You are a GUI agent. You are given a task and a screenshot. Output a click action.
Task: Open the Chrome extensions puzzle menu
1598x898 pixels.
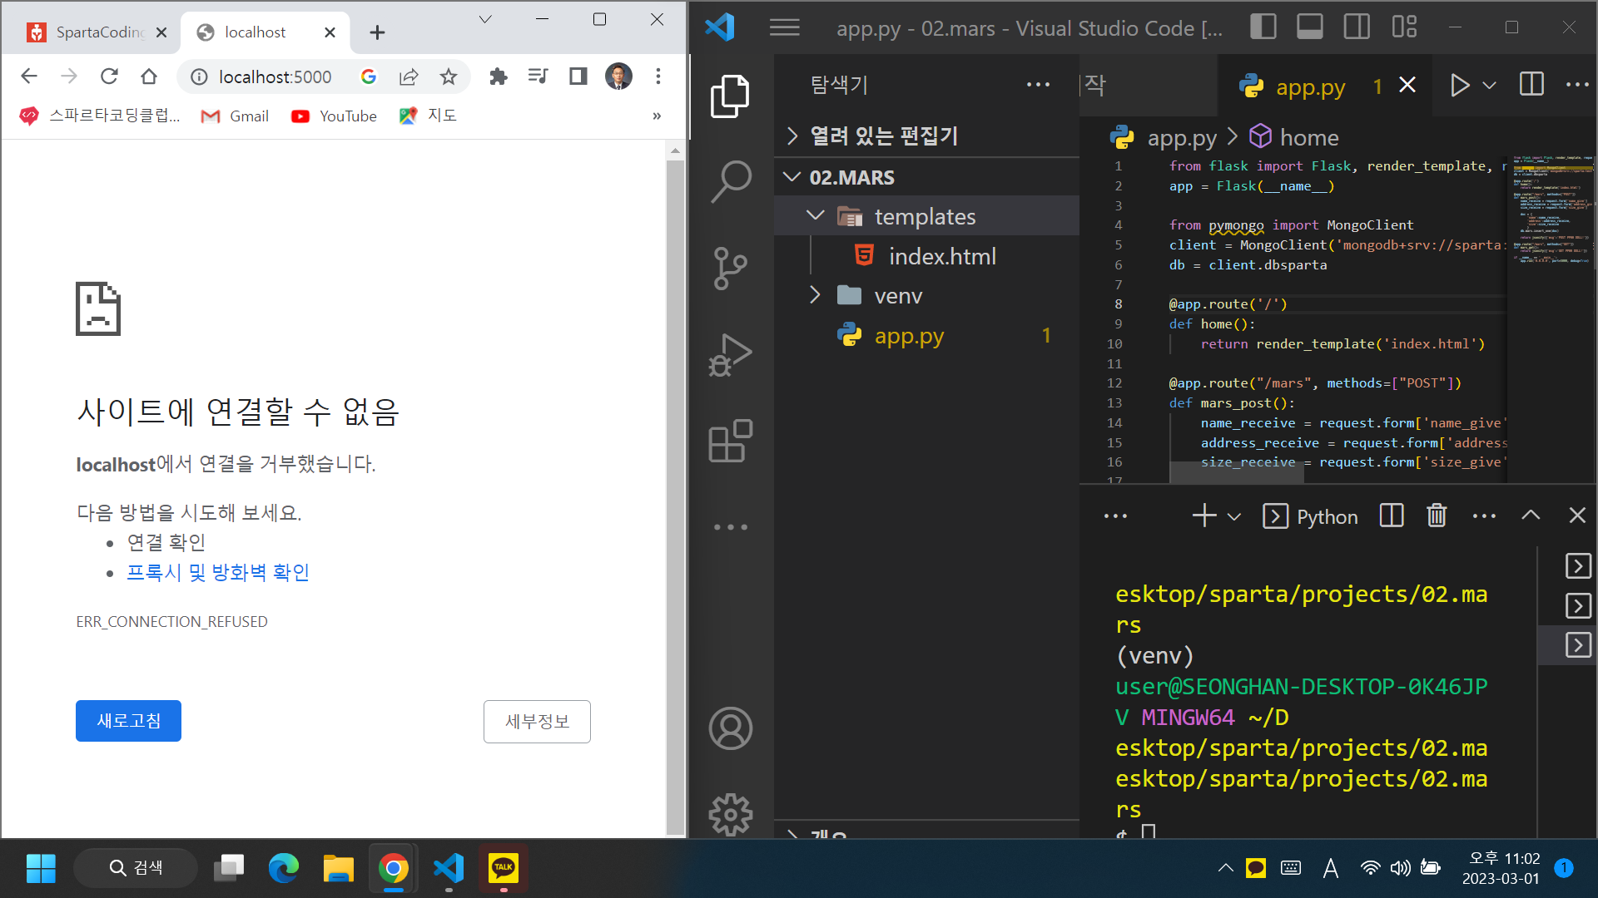point(499,76)
